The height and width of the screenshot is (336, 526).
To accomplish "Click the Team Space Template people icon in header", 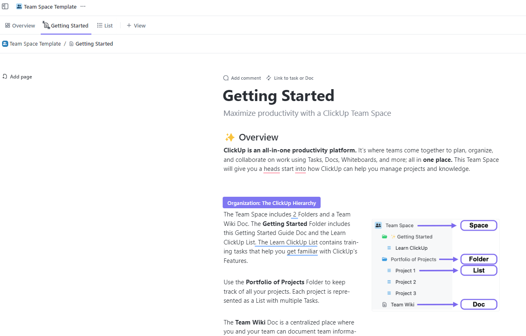I will click(x=19, y=7).
